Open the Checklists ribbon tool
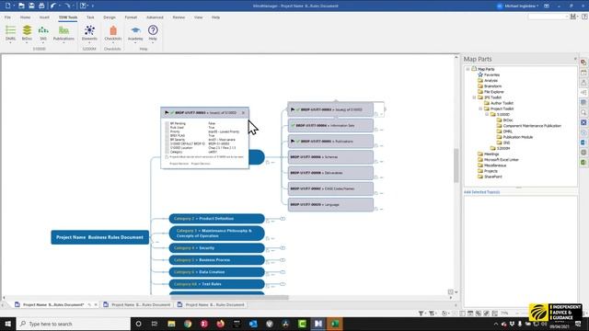Viewport: 589px width, 331px height. [x=112, y=33]
